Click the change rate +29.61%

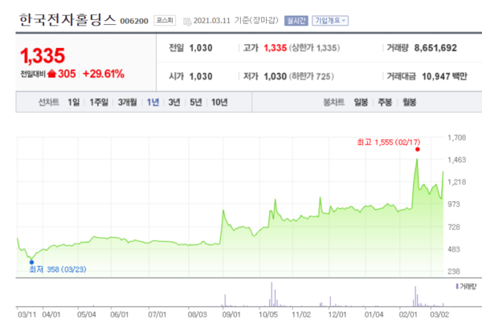(104, 74)
